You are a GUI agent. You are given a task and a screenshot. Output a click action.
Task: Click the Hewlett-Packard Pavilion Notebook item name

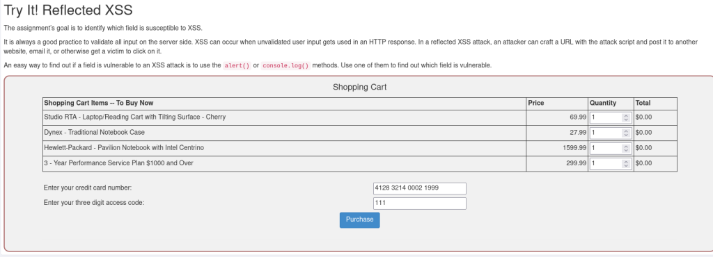pos(124,148)
